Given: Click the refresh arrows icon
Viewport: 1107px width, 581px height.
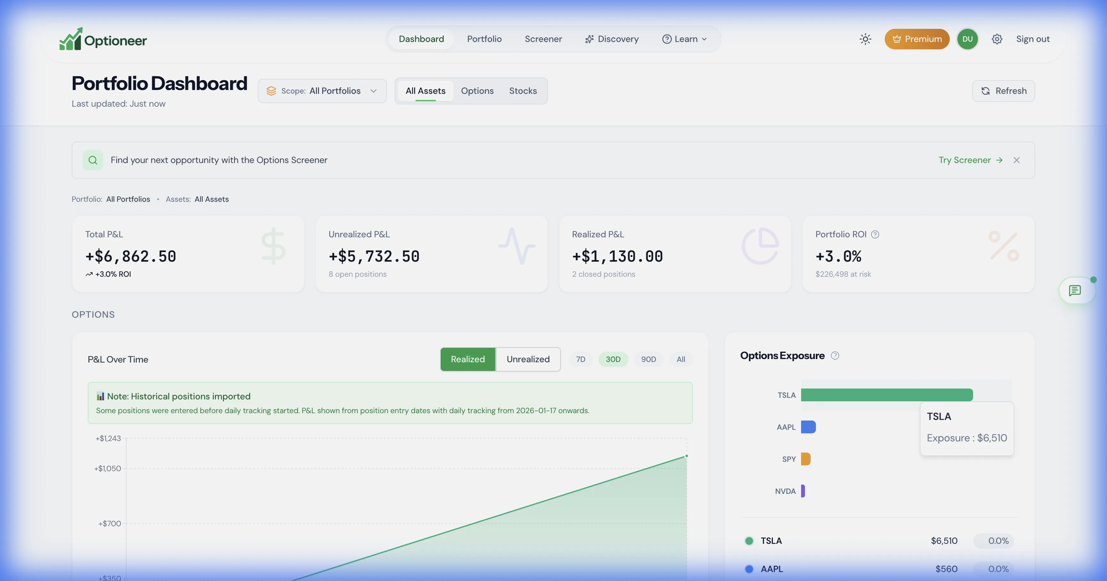Looking at the screenshot, I should tap(985, 91).
